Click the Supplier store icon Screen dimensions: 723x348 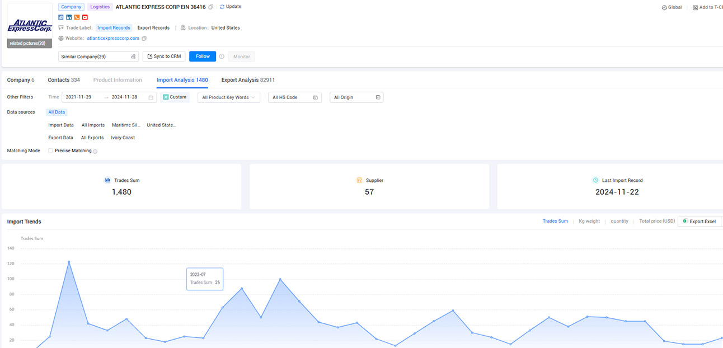pyautogui.click(x=359, y=180)
